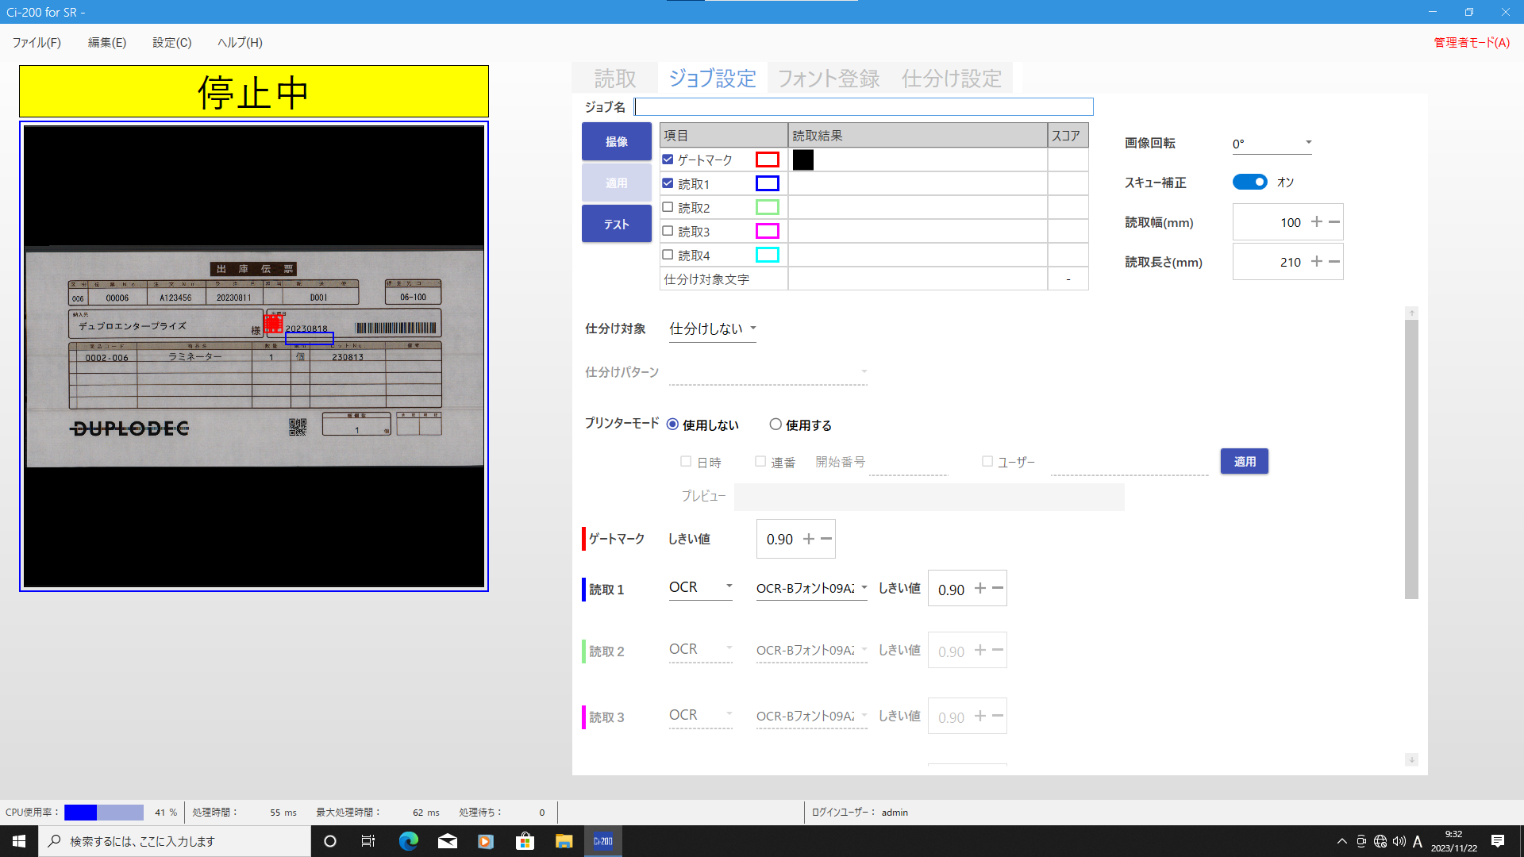
Task: Click the 適用 button in printer settings
Action: [x=1245, y=461]
